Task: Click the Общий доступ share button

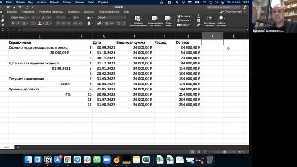Action: tap(231, 12)
